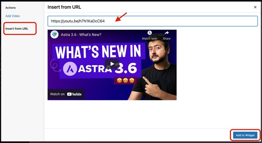The image size is (262, 143).
Task: Close the Insert from URL dialog
Action: [255, 7]
